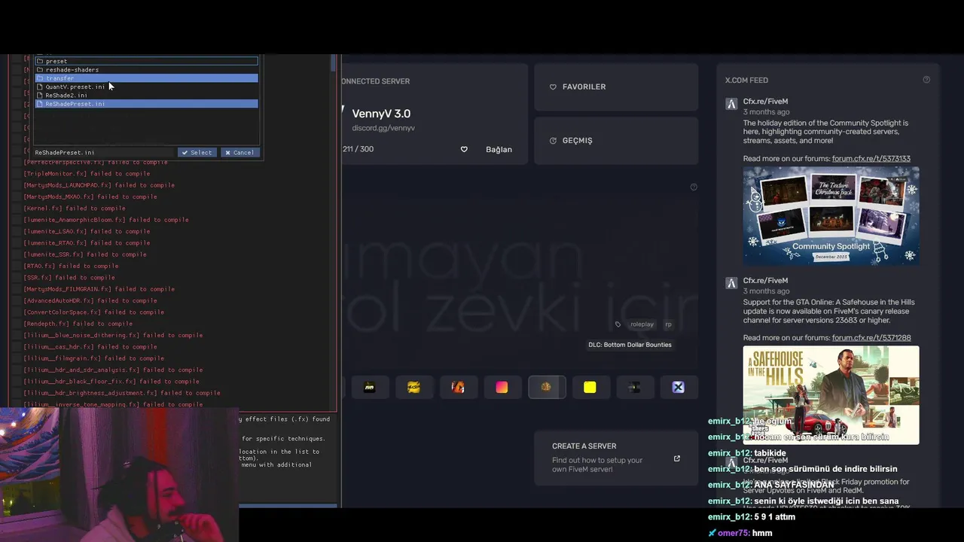
Task: Click lilium__hdr_brightness_adjustment.fx error line
Action: coord(122,393)
